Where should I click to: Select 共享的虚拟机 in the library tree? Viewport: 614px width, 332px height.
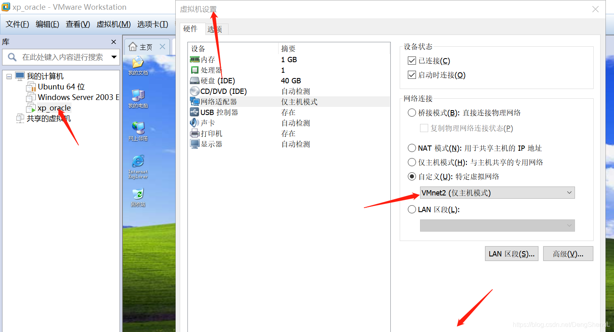coord(49,118)
